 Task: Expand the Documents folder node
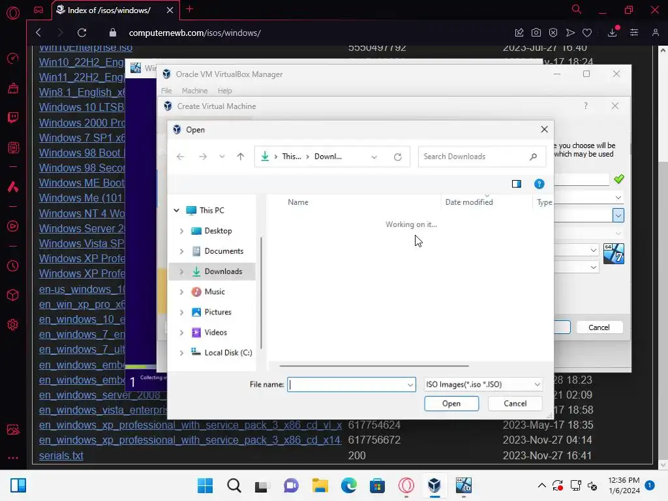click(x=181, y=251)
